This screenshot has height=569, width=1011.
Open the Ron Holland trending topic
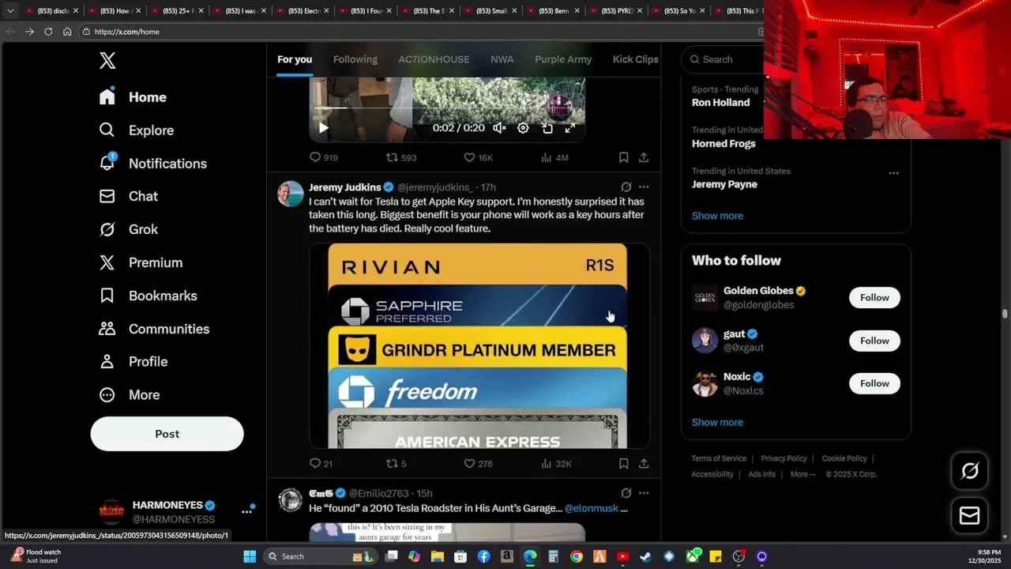[x=720, y=103]
